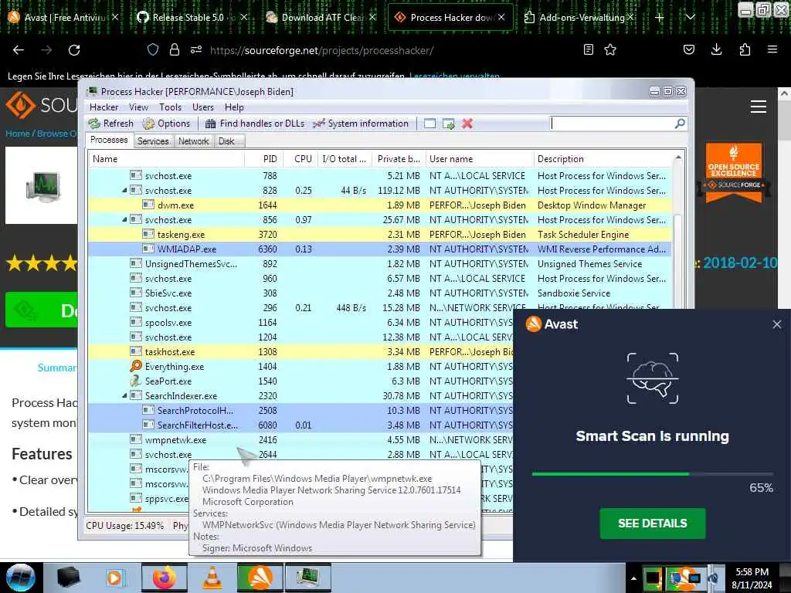This screenshot has height=593, width=791.
Task: Click the browser address bar URL
Action: point(321,50)
